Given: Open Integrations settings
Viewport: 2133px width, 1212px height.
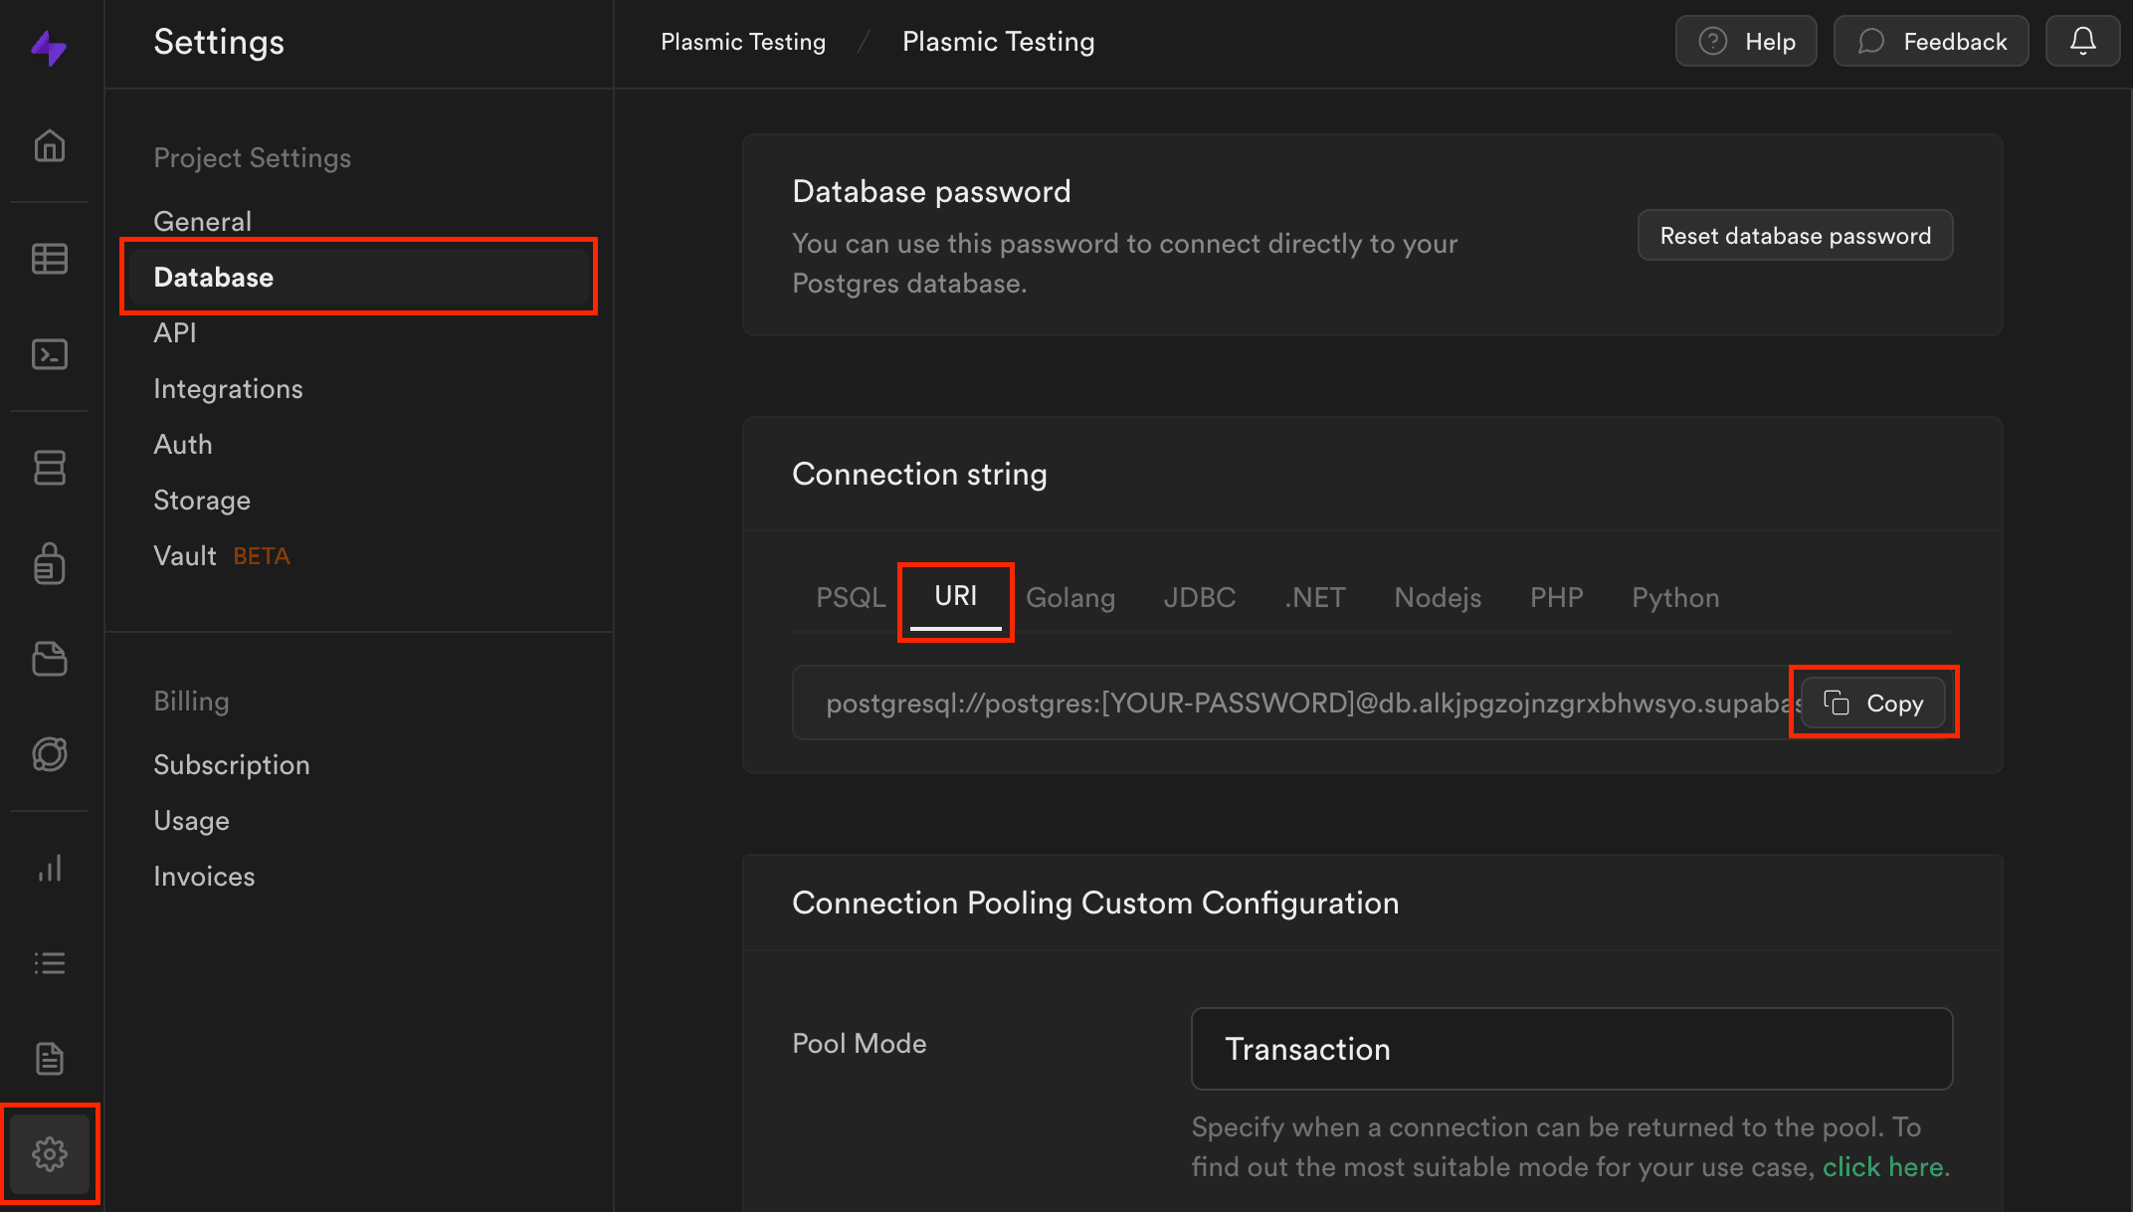Looking at the screenshot, I should (x=228, y=388).
